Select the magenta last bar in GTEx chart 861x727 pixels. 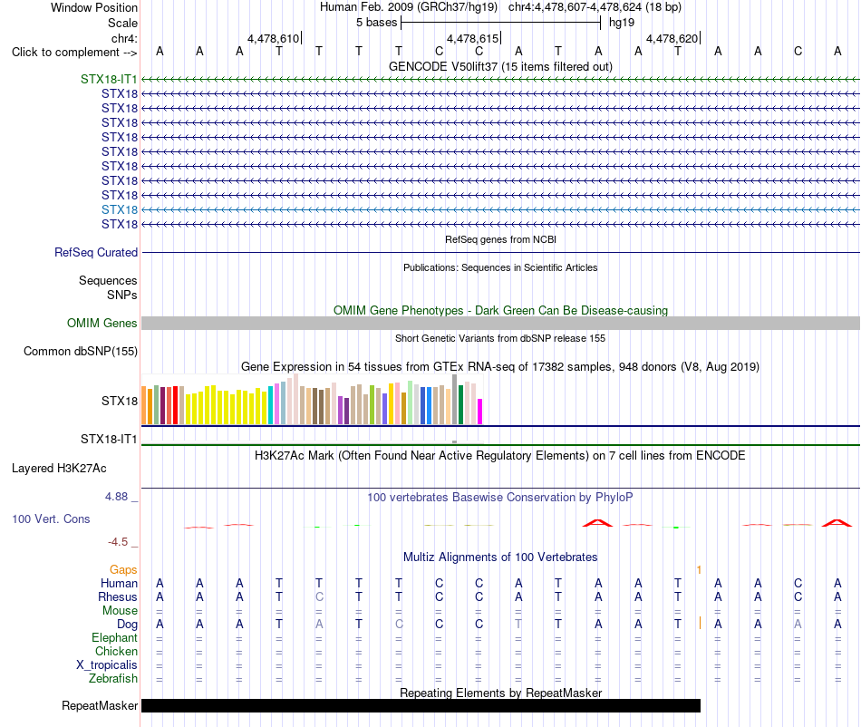click(479, 412)
